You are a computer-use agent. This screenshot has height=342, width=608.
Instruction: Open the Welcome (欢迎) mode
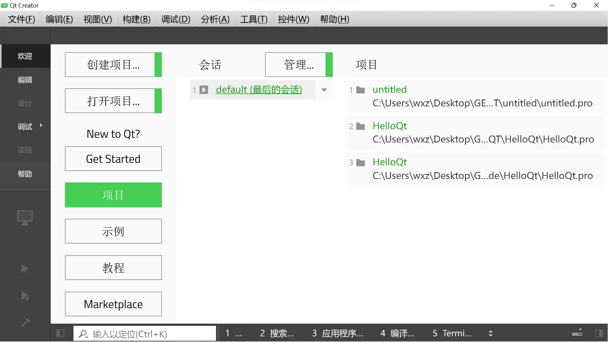pyautogui.click(x=25, y=56)
